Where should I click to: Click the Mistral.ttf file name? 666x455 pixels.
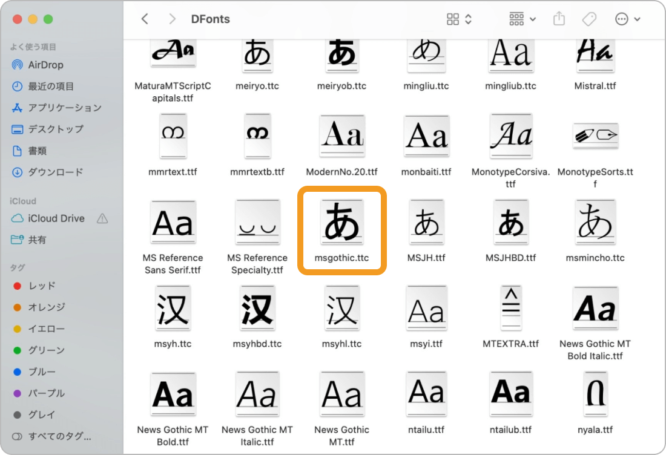595,86
